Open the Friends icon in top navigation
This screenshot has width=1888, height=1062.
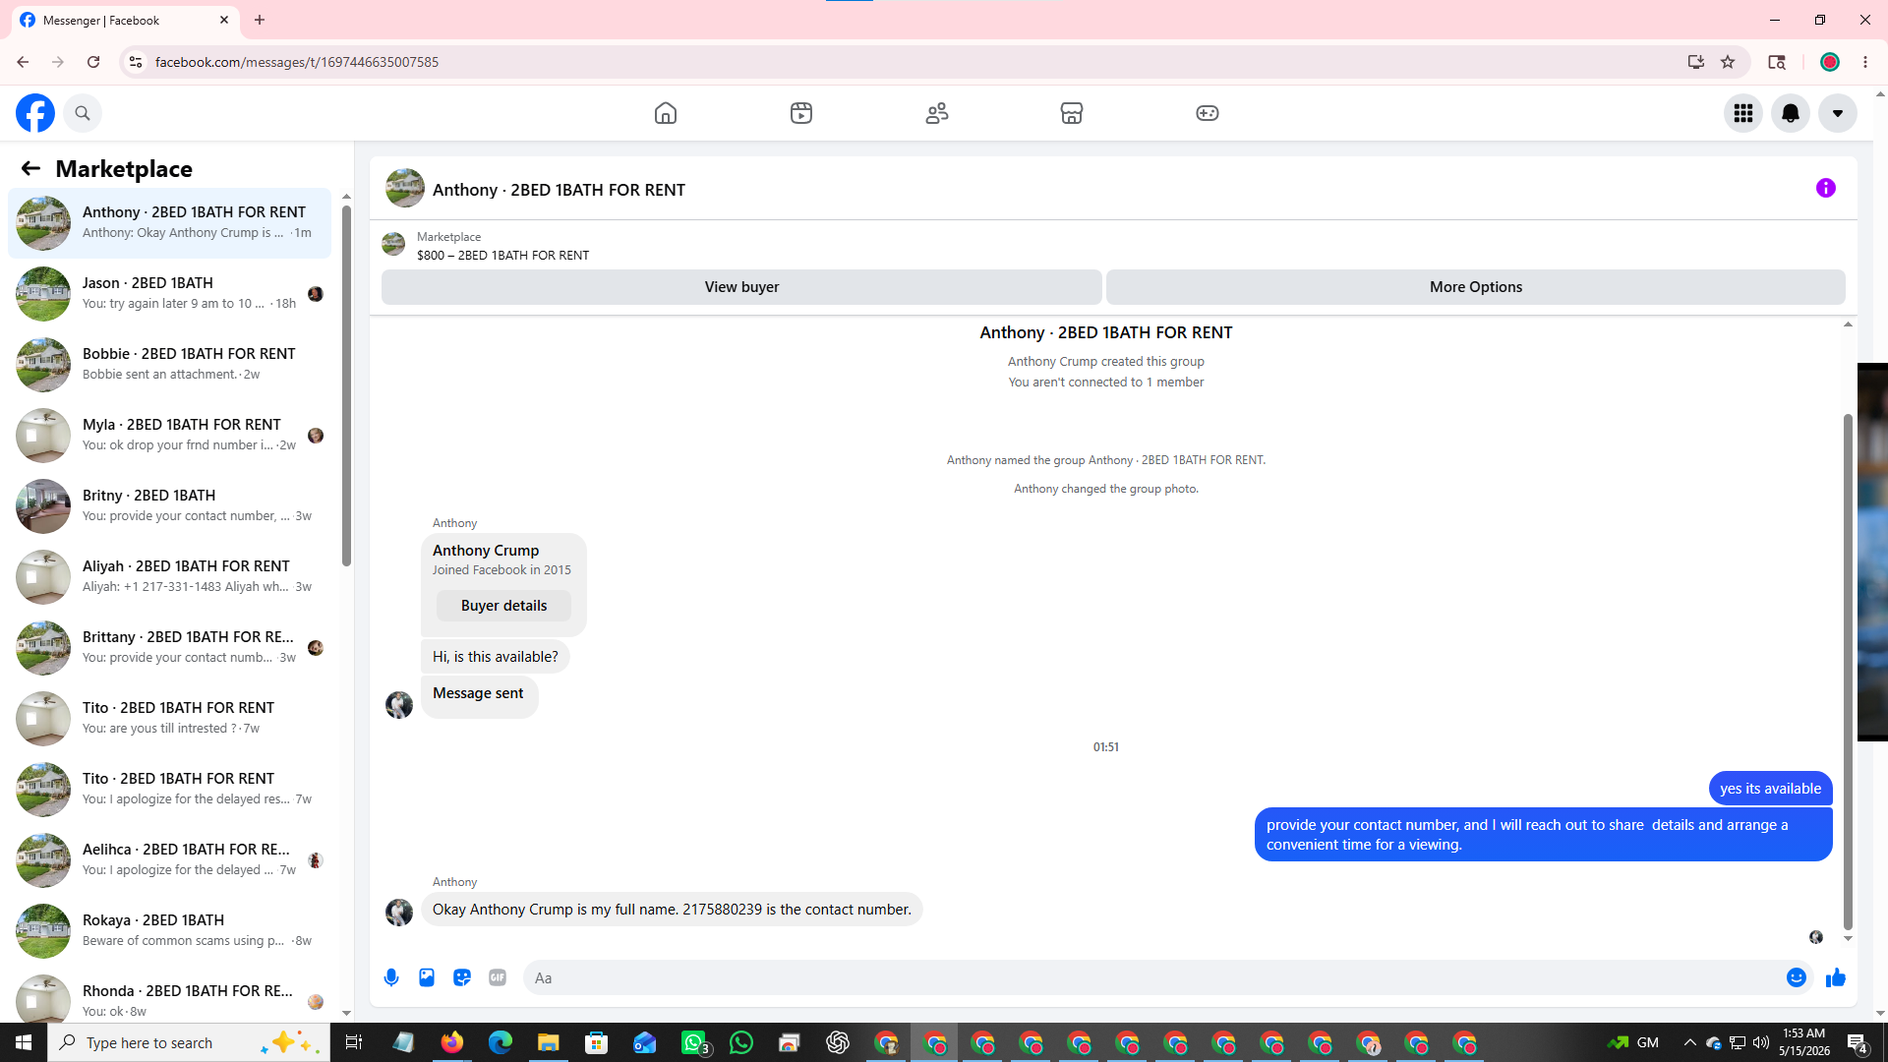[x=937, y=113]
